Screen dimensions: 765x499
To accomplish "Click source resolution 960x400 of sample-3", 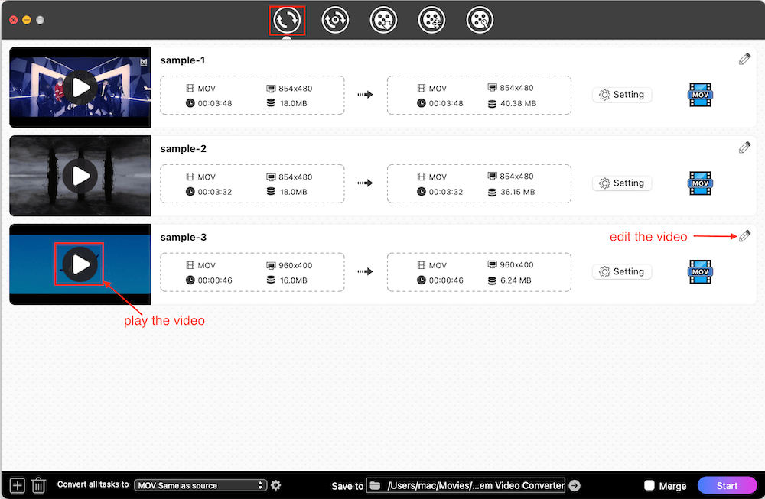I will pos(295,266).
